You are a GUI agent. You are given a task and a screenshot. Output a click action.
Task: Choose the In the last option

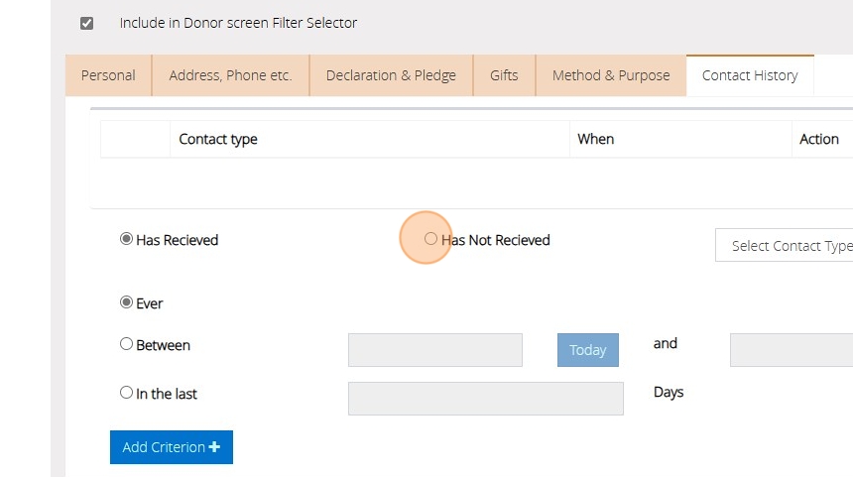pos(126,393)
